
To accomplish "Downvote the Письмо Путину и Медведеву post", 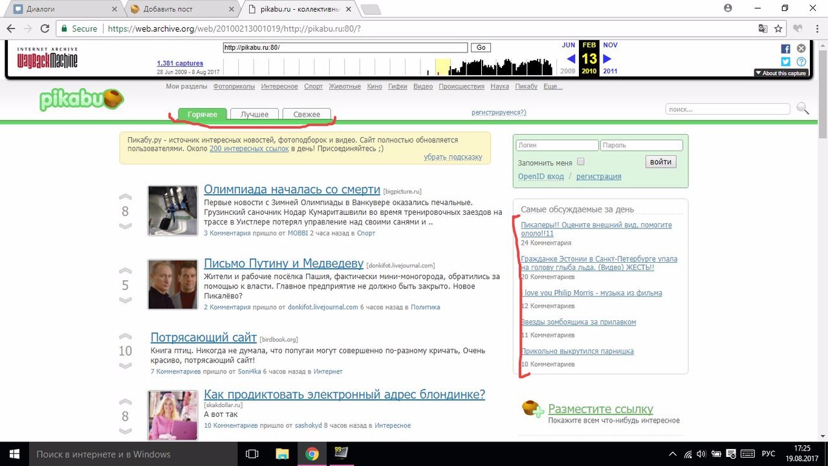I will [x=125, y=300].
